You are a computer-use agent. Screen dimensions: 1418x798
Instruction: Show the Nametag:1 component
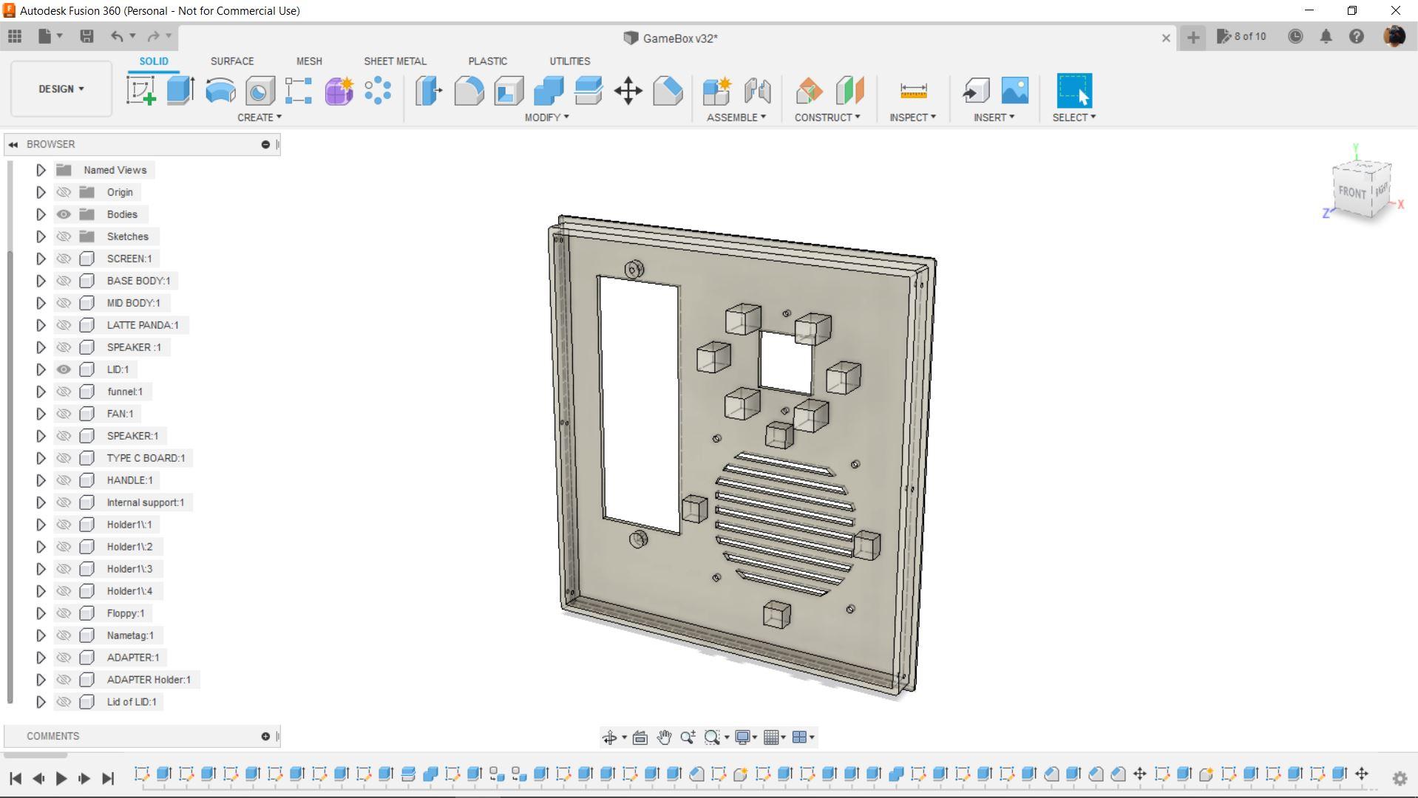click(x=64, y=635)
